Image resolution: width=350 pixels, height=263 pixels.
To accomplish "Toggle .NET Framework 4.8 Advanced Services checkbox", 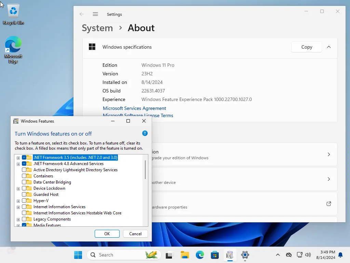I will click(x=24, y=164).
